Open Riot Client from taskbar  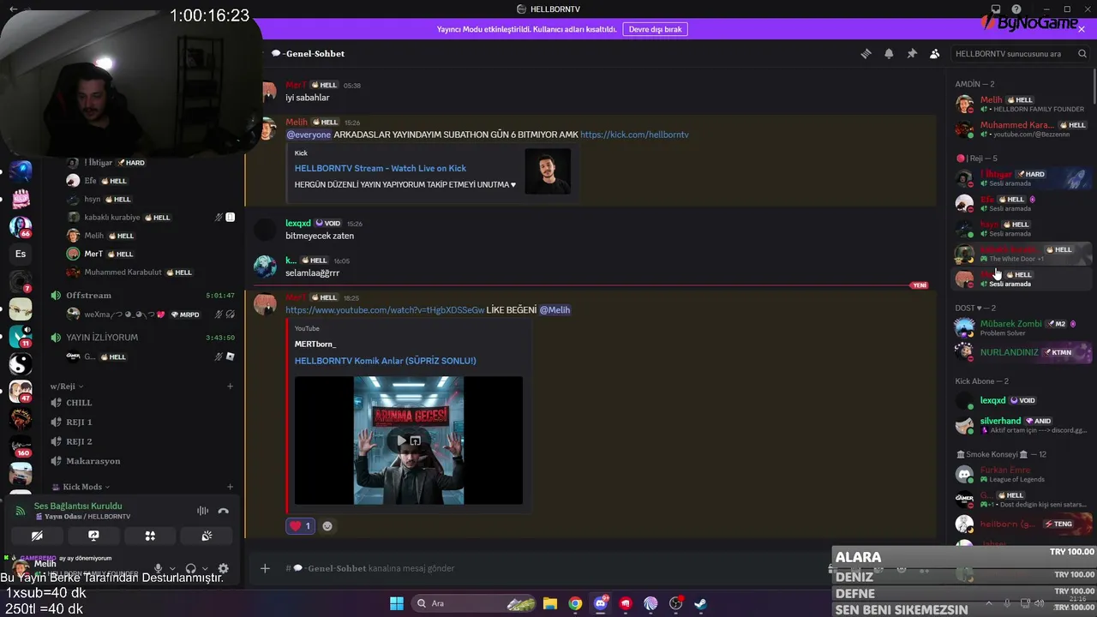tap(626, 603)
